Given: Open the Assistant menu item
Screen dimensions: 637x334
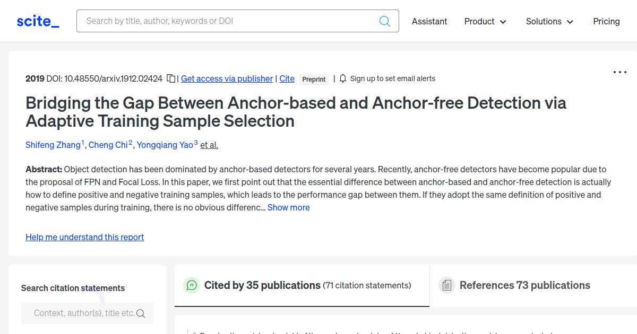Looking at the screenshot, I should [x=429, y=21].
